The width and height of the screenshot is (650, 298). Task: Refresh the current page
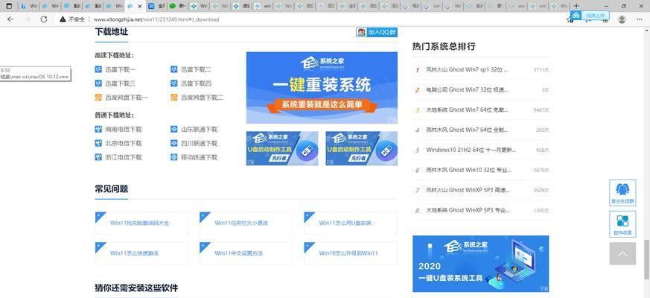[44, 19]
